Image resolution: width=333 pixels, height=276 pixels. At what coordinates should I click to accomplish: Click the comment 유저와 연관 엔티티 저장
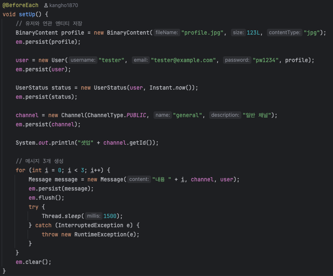pyautogui.click(x=49, y=23)
